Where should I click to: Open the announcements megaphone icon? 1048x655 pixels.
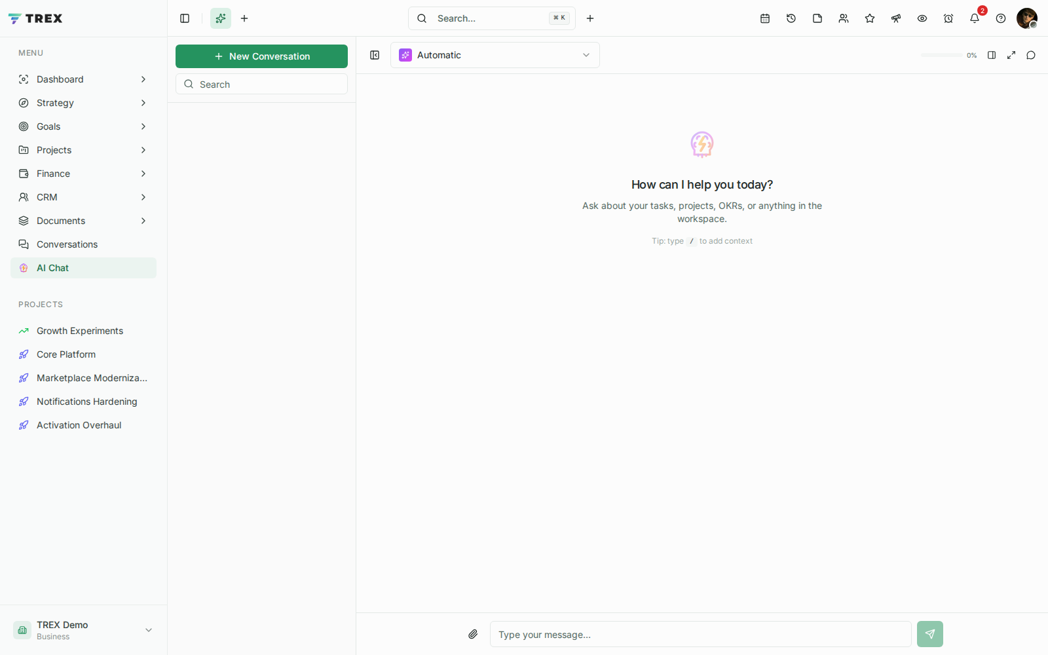click(x=896, y=18)
